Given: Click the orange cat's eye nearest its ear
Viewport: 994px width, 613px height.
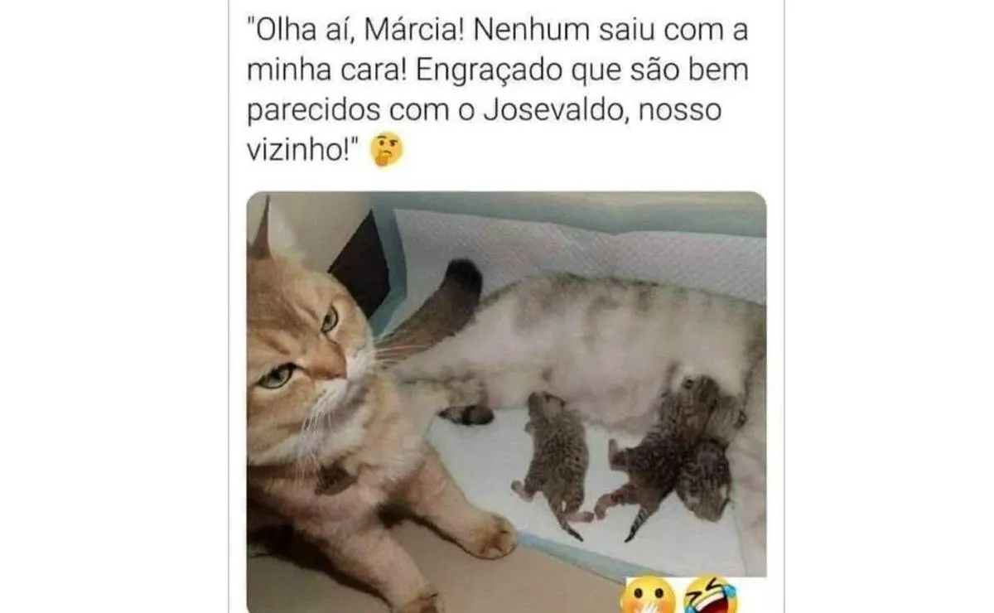Looking at the screenshot, I should point(330,320).
